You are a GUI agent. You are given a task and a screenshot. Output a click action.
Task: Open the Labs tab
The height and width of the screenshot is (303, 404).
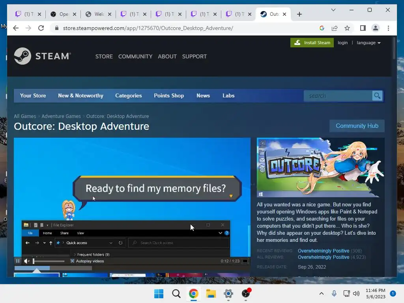pos(228,95)
